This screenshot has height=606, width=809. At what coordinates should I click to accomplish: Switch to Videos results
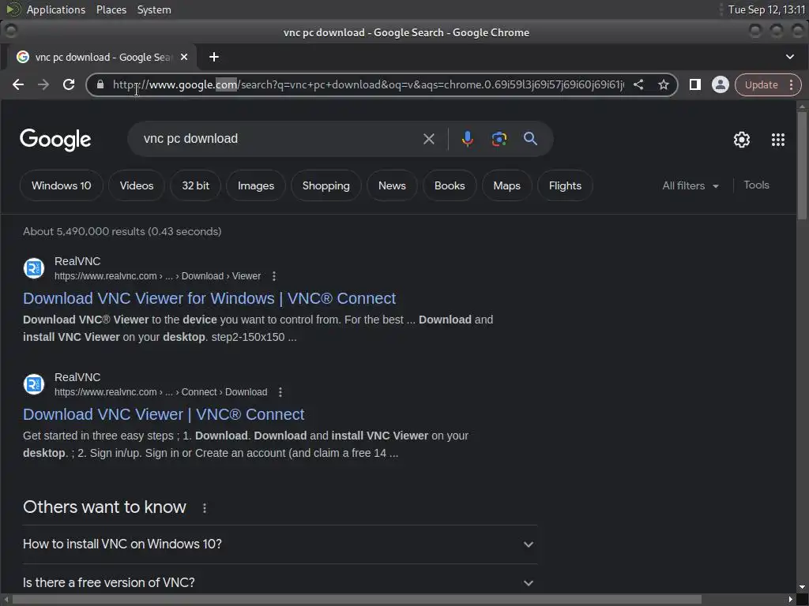pos(137,185)
